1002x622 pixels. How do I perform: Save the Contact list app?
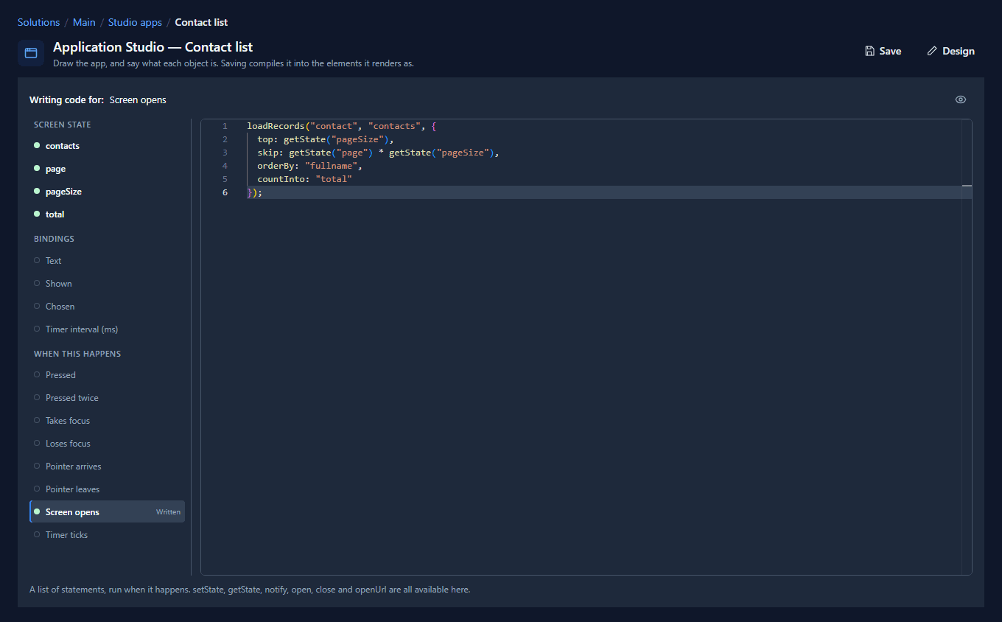[x=883, y=51]
